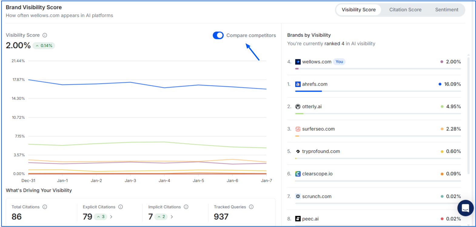
Task: Select the Visibility Score tab
Action: point(359,10)
